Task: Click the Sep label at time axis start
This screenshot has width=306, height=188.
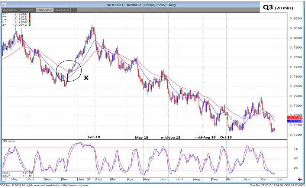Action: coord(15,179)
